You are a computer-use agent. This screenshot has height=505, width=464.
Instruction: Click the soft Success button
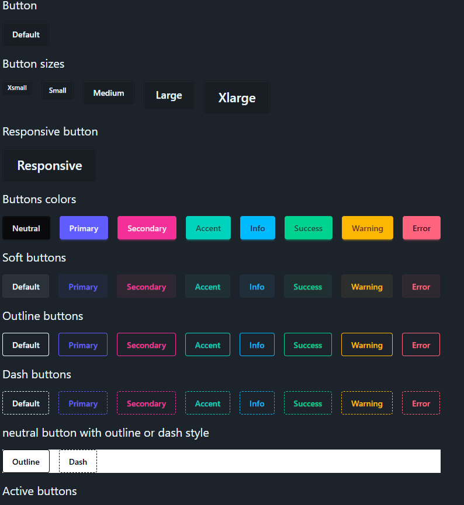pyautogui.click(x=308, y=286)
